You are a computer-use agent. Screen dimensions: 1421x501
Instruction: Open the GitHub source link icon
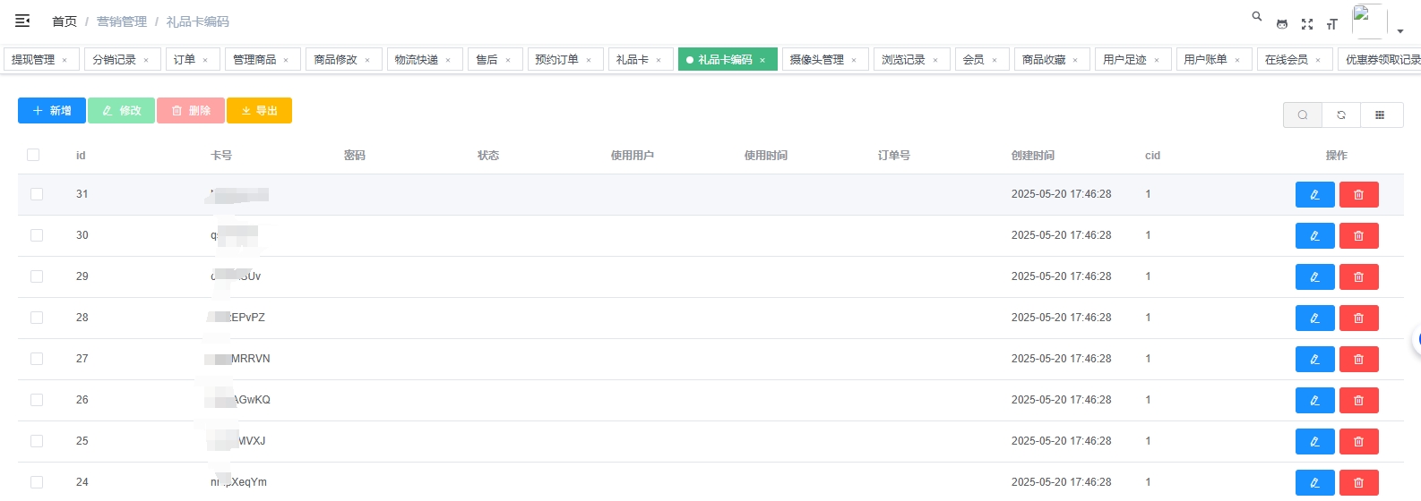click(1282, 24)
